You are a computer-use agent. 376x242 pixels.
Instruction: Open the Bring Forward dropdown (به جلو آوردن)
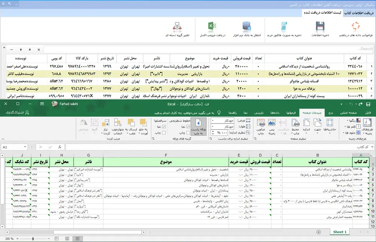tap(143, 126)
